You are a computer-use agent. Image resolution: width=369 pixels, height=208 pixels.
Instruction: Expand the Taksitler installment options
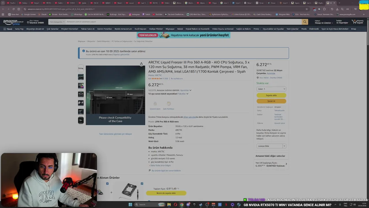coord(183,94)
